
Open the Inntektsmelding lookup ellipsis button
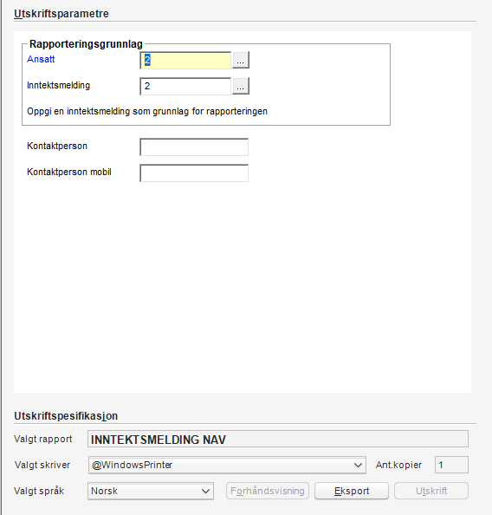pyautogui.click(x=241, y=86)
